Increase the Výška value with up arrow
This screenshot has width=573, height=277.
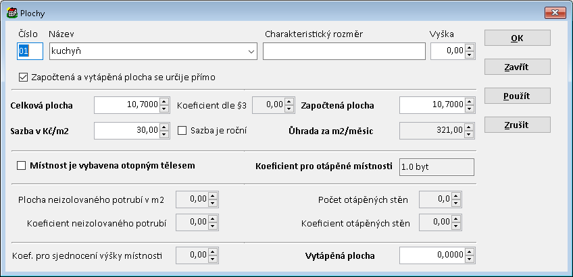[470, 47]
